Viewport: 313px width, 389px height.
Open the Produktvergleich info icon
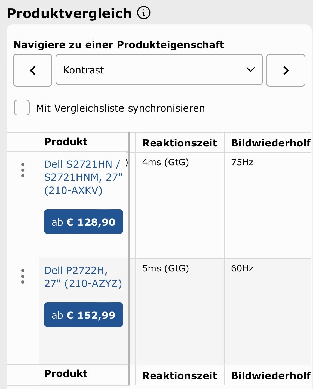coord(144,13)
